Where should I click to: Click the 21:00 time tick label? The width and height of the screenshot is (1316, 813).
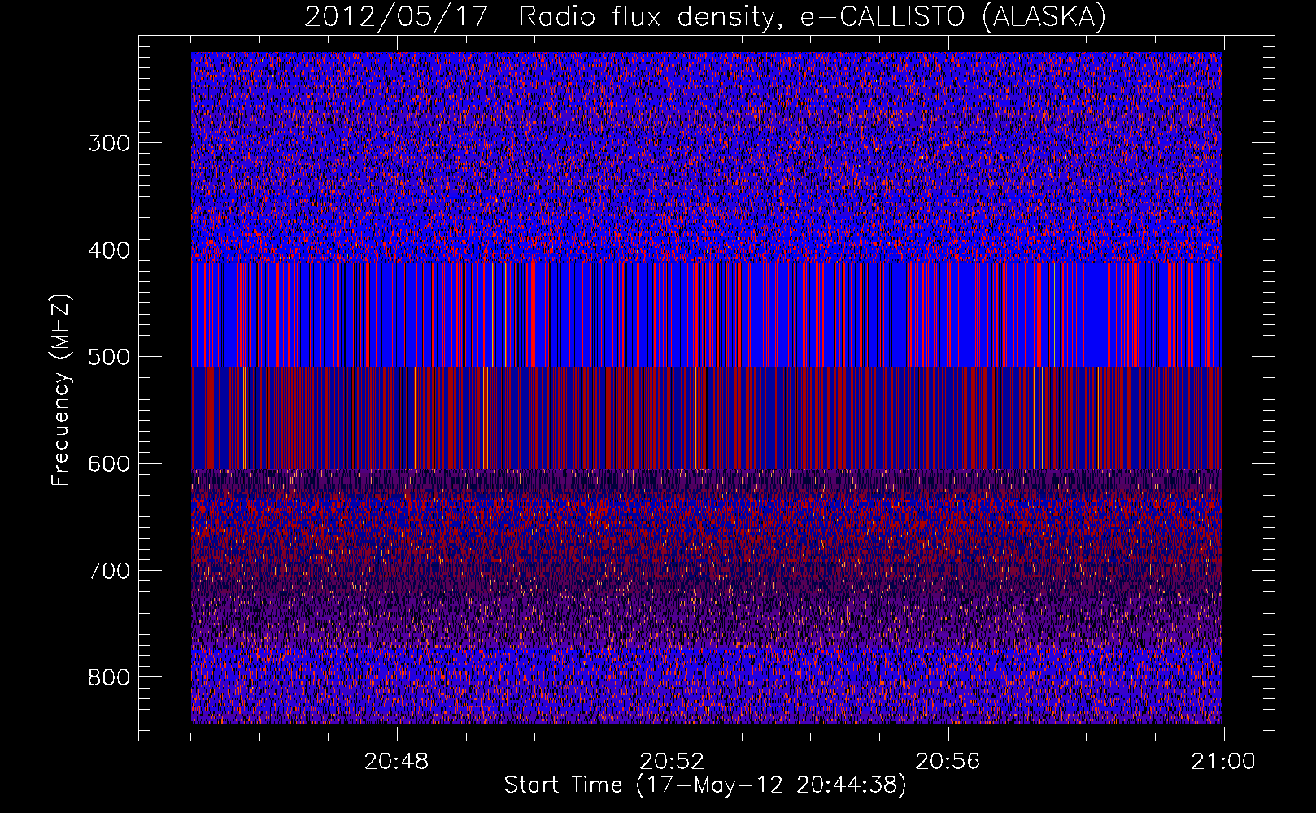(x=1223, y=762)
